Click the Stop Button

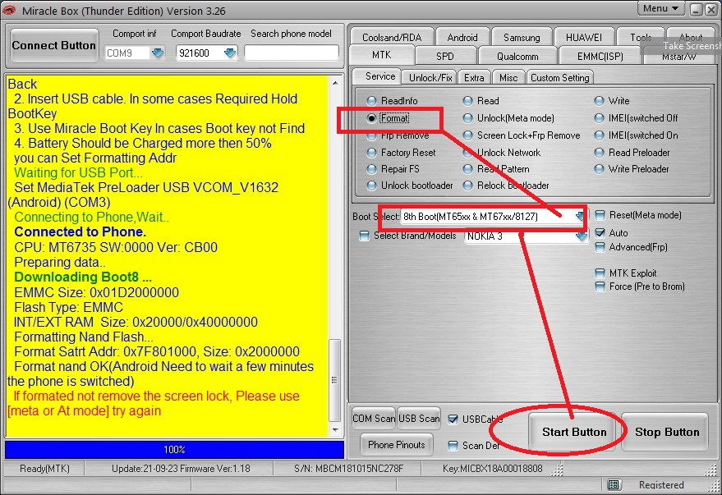[x=666, y=432]
